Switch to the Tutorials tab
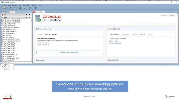Screen dimensions: 179x100 pos(135,35)
